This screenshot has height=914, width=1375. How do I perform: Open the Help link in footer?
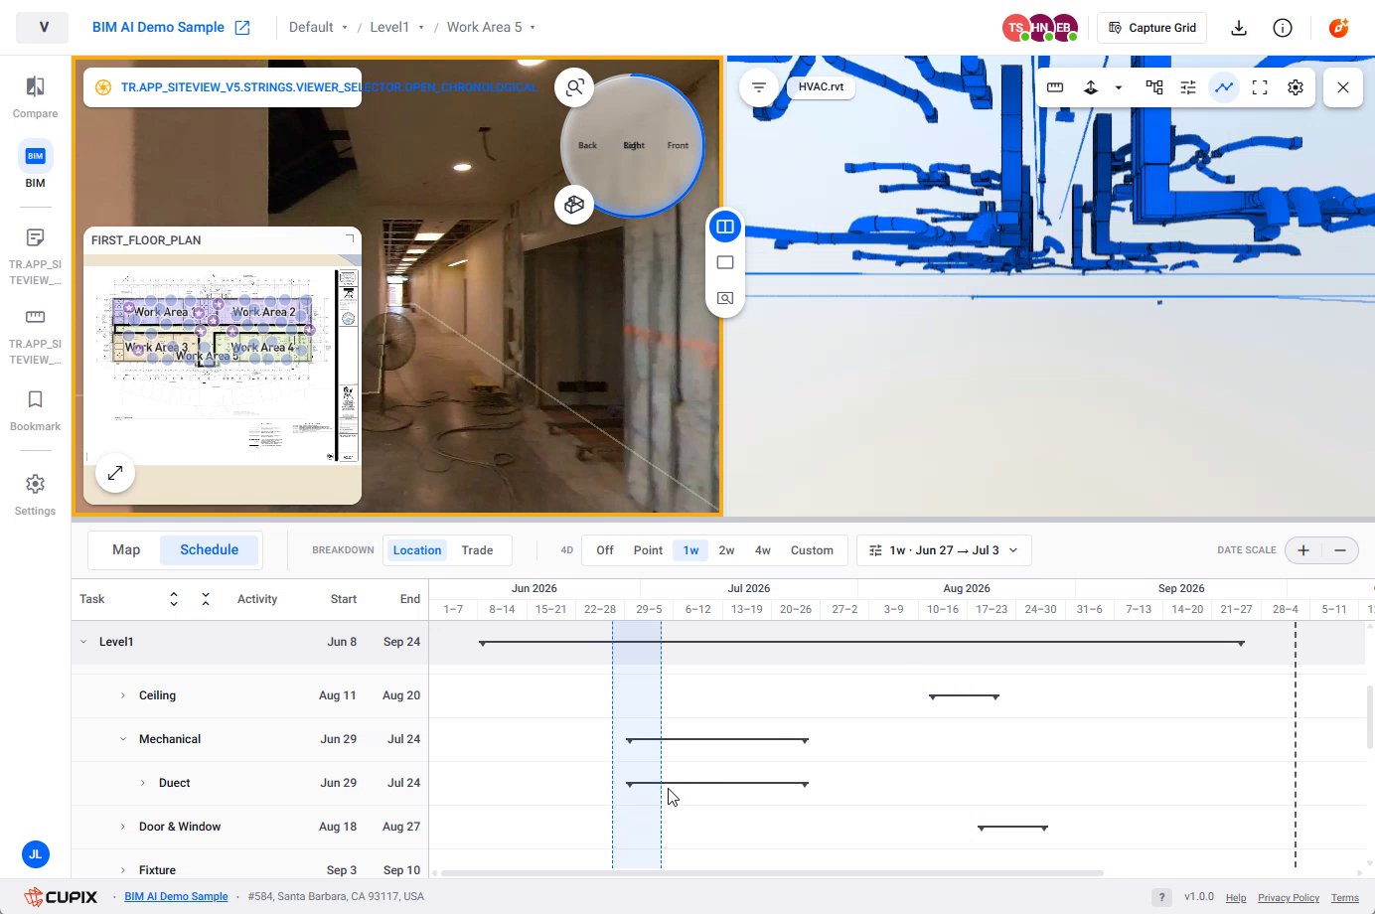pyautogui.click(x=1236, y=897)
